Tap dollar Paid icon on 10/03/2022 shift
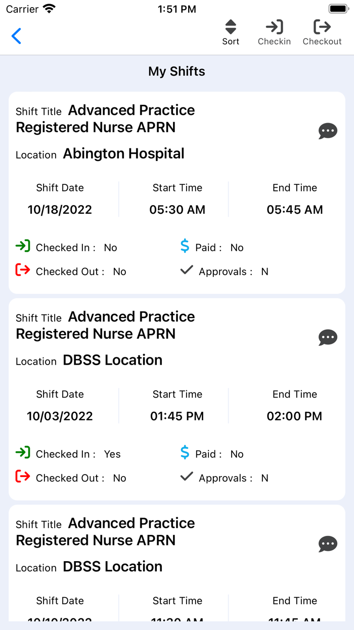Viewport: 354px width, 630px height. [185, 453]
